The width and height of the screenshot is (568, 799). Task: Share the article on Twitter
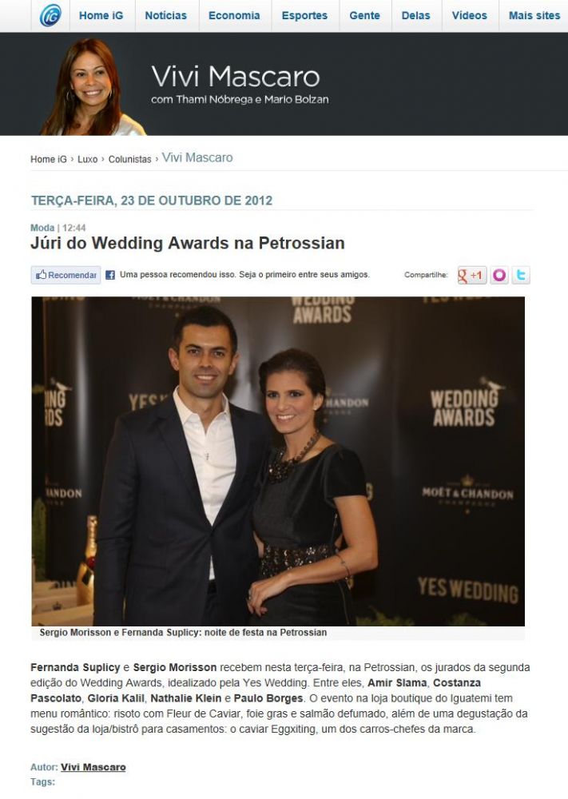(521, 275)
